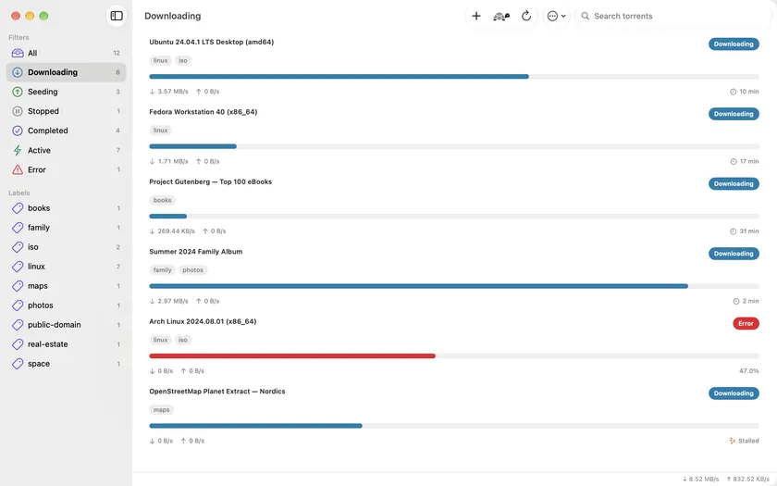Viewport: 777px width, 486px height.
Task: Filter by the maps label
Action: point(66,286)
